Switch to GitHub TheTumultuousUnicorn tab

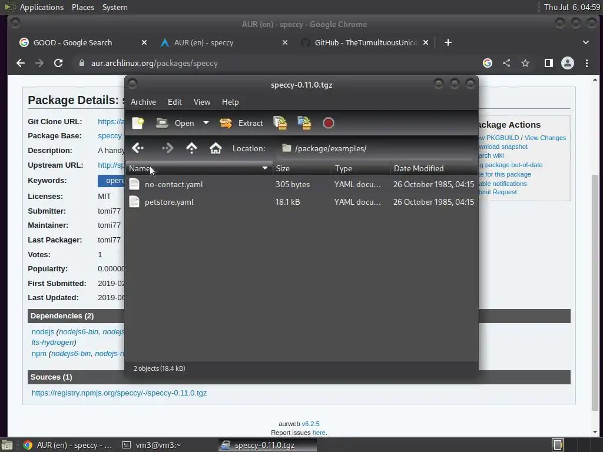[x=365, y=42]
